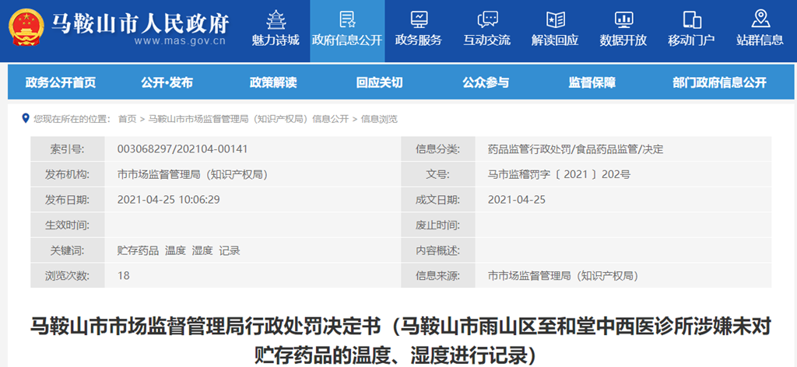
Task: Click the 首页 breadcrumb link
Action: [127, 119]
